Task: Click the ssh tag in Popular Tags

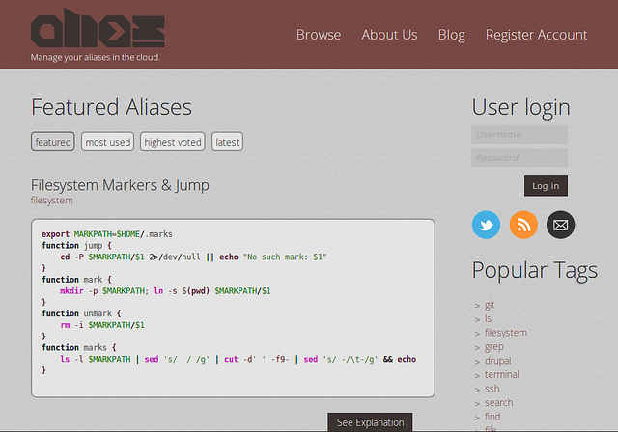Action: click(492, 389)
